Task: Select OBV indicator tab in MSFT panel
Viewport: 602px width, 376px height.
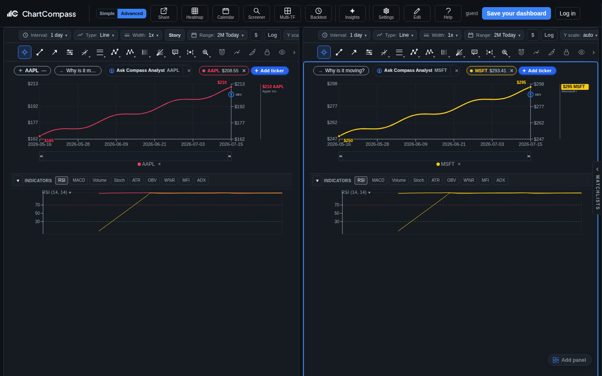Action: [451, 180]
